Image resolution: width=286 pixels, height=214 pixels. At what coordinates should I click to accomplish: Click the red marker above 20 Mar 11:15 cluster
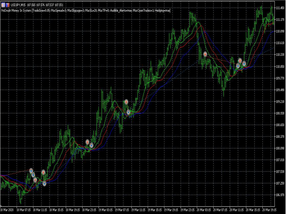point(240,61)
